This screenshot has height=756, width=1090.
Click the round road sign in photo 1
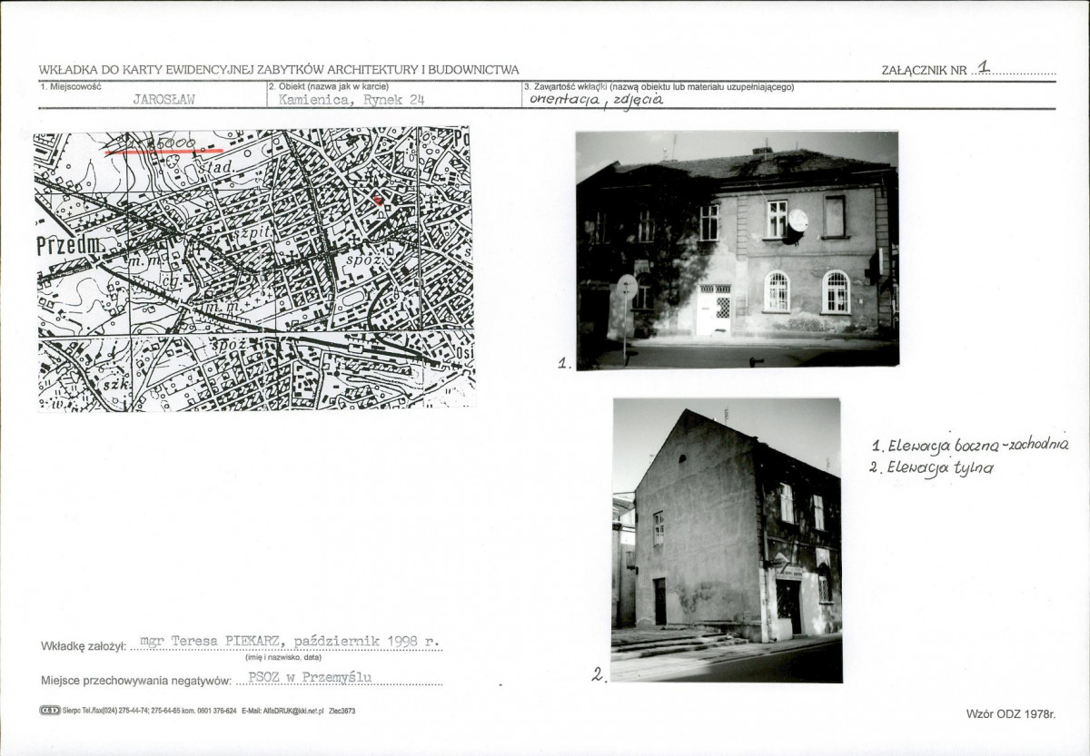tap(626, 288)
